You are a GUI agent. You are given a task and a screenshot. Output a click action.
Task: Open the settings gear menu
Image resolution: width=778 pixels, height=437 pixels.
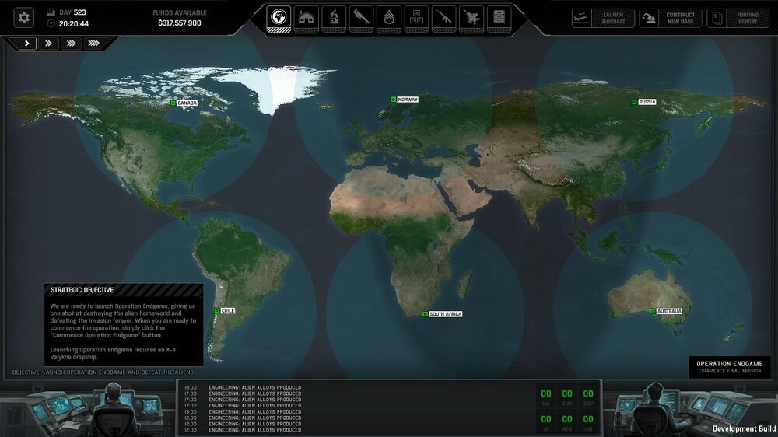(23, 18)
